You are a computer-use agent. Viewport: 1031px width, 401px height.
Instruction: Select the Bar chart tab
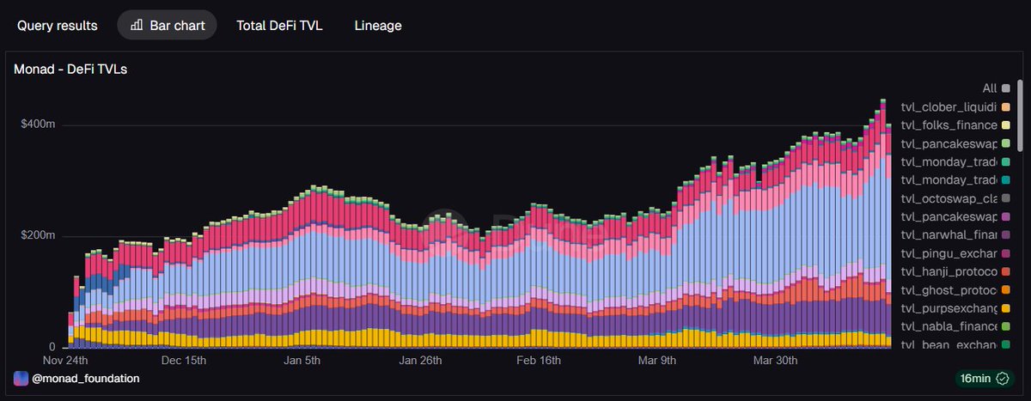pos(168,26)
